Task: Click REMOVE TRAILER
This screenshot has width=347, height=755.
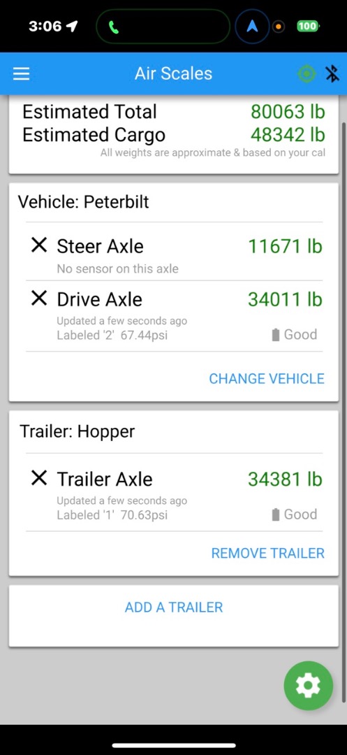Action: (x=268, y=553)
